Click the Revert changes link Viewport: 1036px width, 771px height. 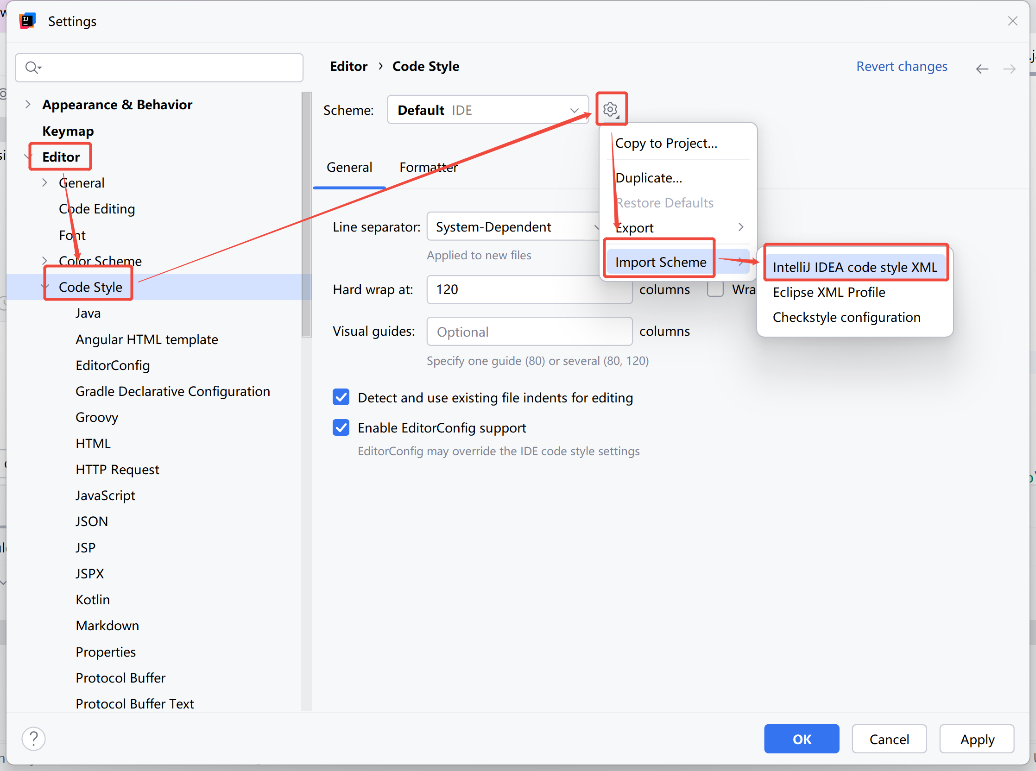click(901, 66)
